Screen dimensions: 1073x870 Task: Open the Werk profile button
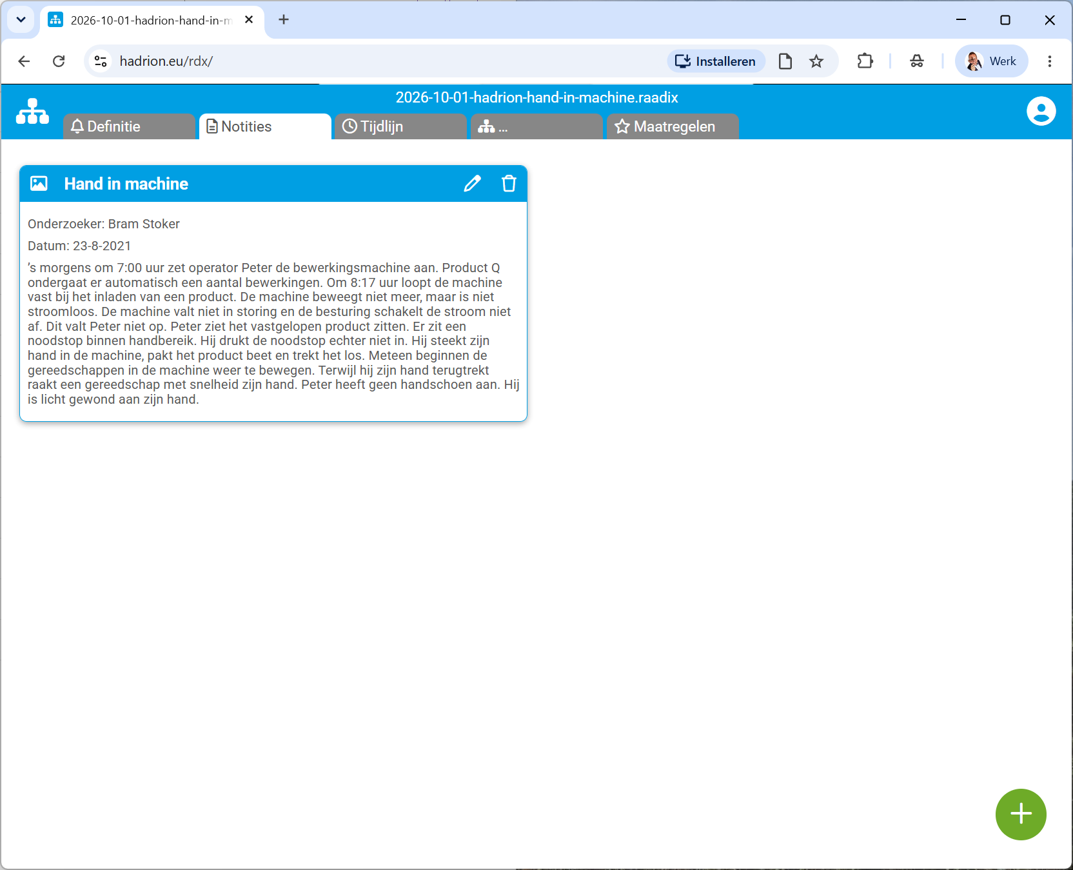point(991,61)
